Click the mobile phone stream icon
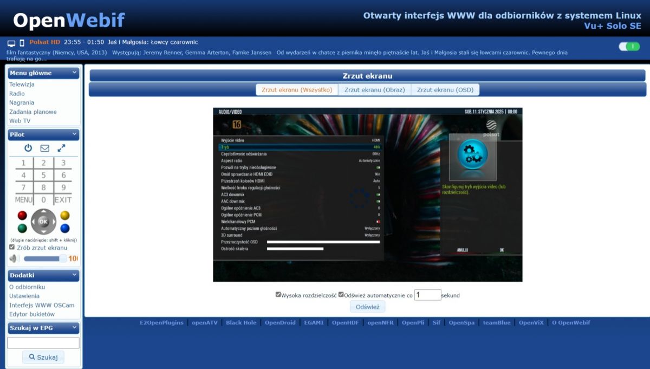The height and width of the screenshot is (369, 650). pos(22,43)
